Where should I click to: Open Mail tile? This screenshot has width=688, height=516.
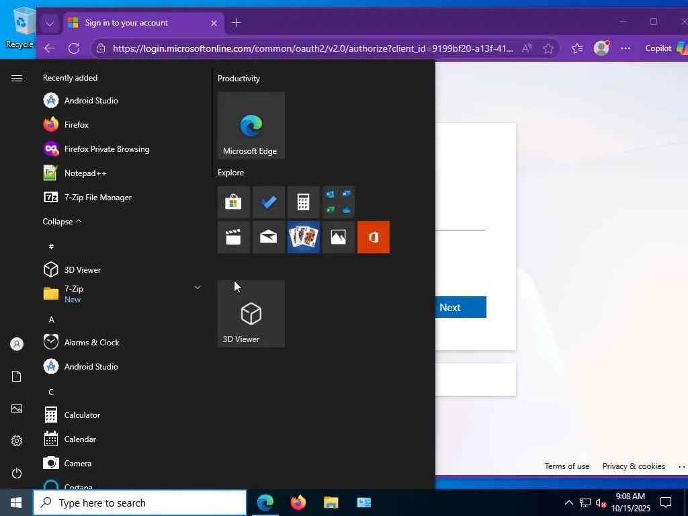(x=269, y=237)
